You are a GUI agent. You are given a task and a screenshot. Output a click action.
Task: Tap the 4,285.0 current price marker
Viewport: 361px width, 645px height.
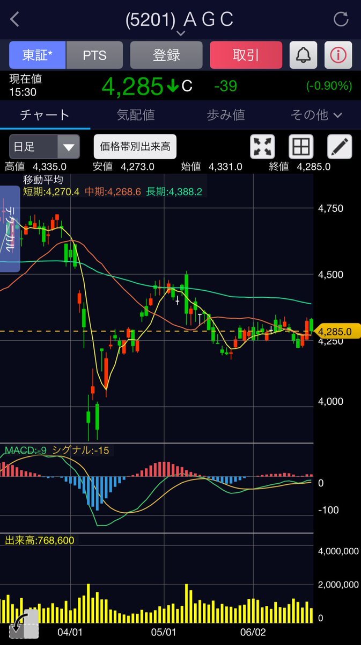(337, 332)
